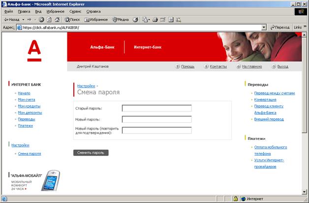Click the SSL padlock in status bar

235,199
